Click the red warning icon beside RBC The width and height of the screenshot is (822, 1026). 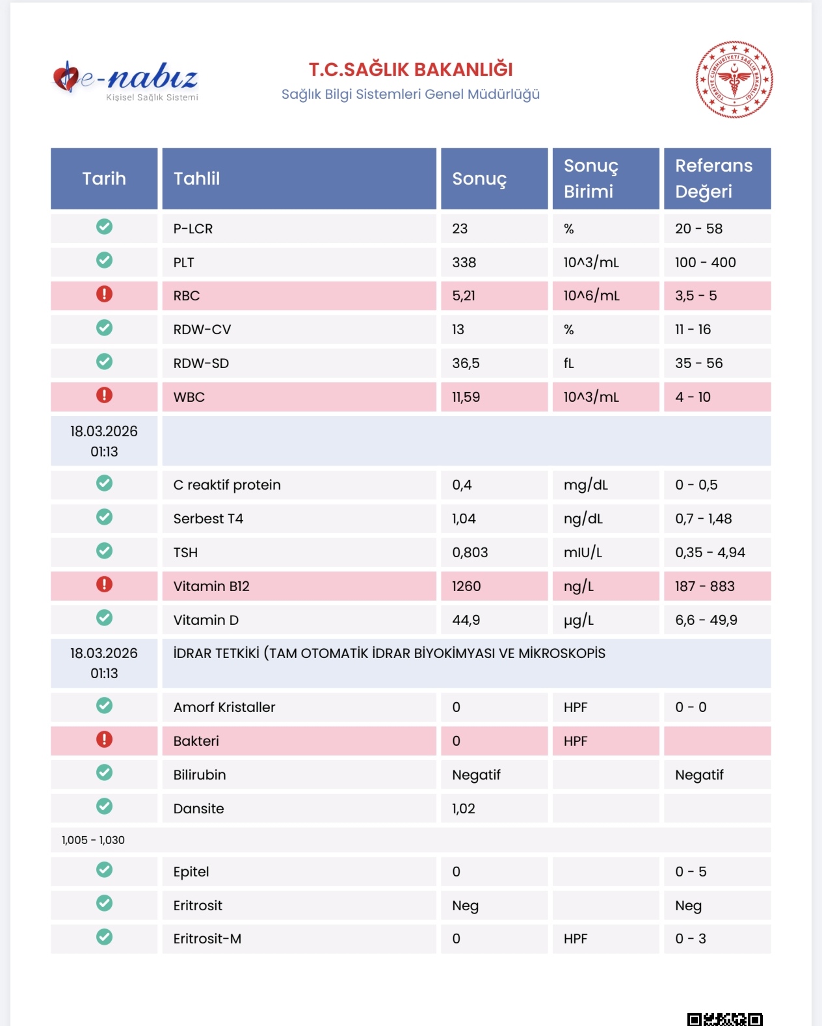tap(104, 294)
